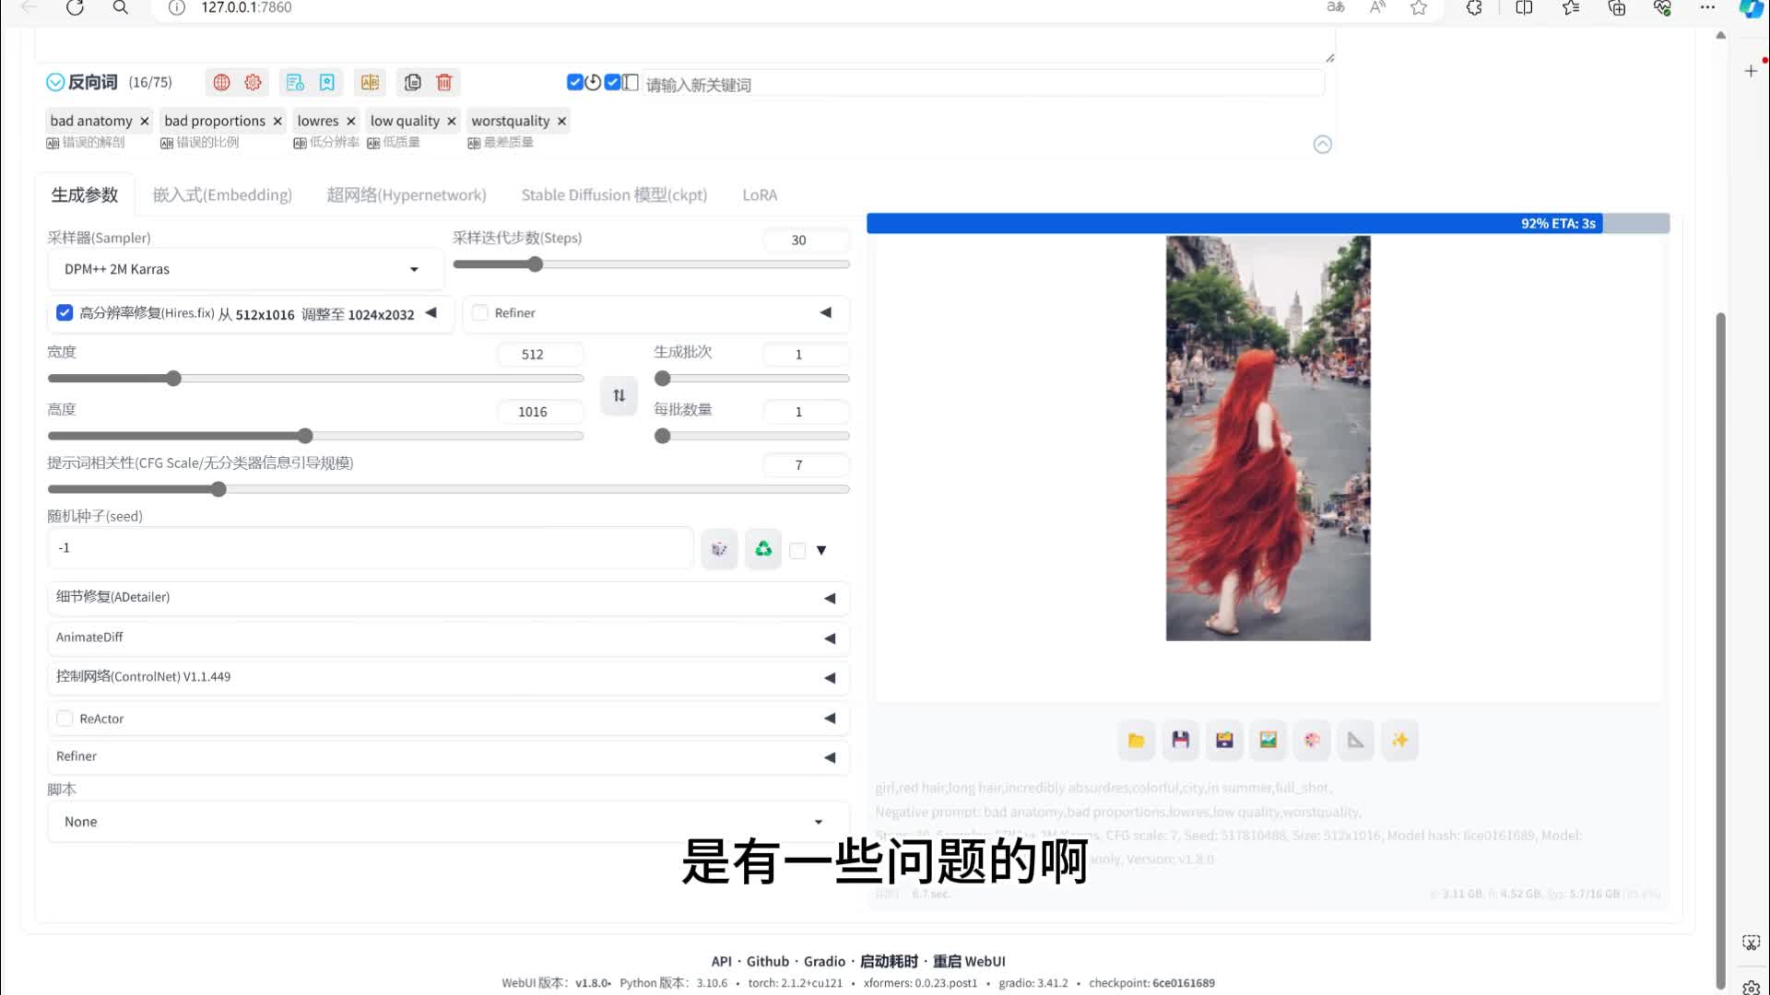
Task: Click the 启动耗时 footer link
Action: (889, 961)
